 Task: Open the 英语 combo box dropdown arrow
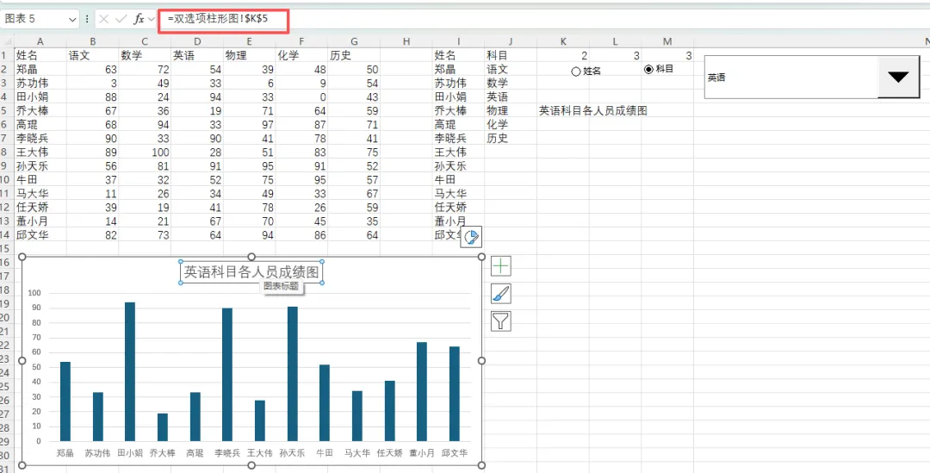pos(899,77)
